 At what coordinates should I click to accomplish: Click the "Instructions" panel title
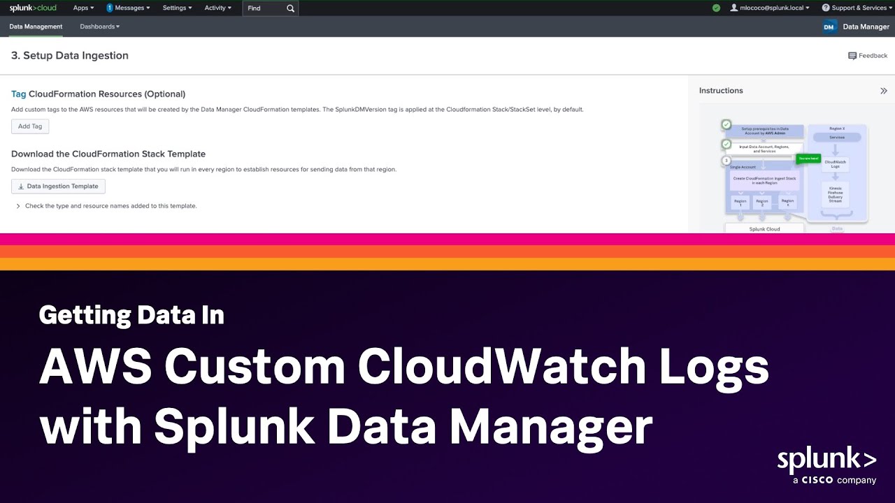pos(721,91)
